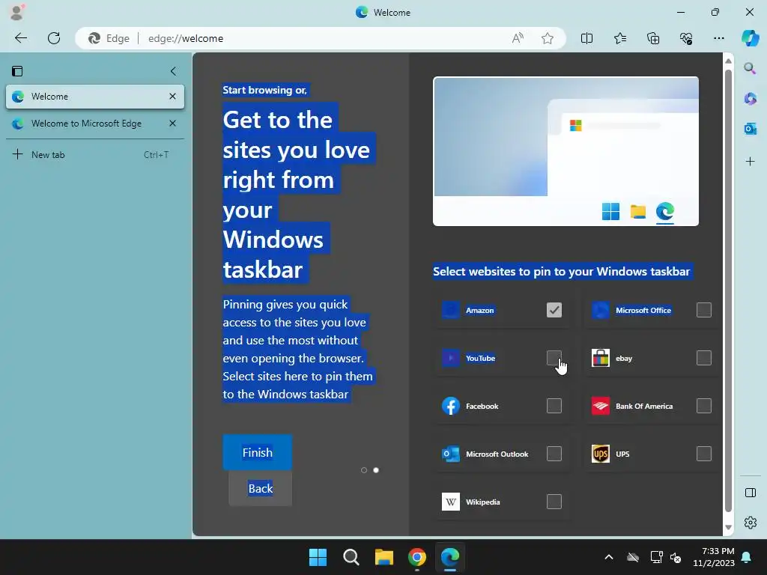The image size is (767, 575).
Task: Open sidebar settings gear icon
Action: pos(751,523)
